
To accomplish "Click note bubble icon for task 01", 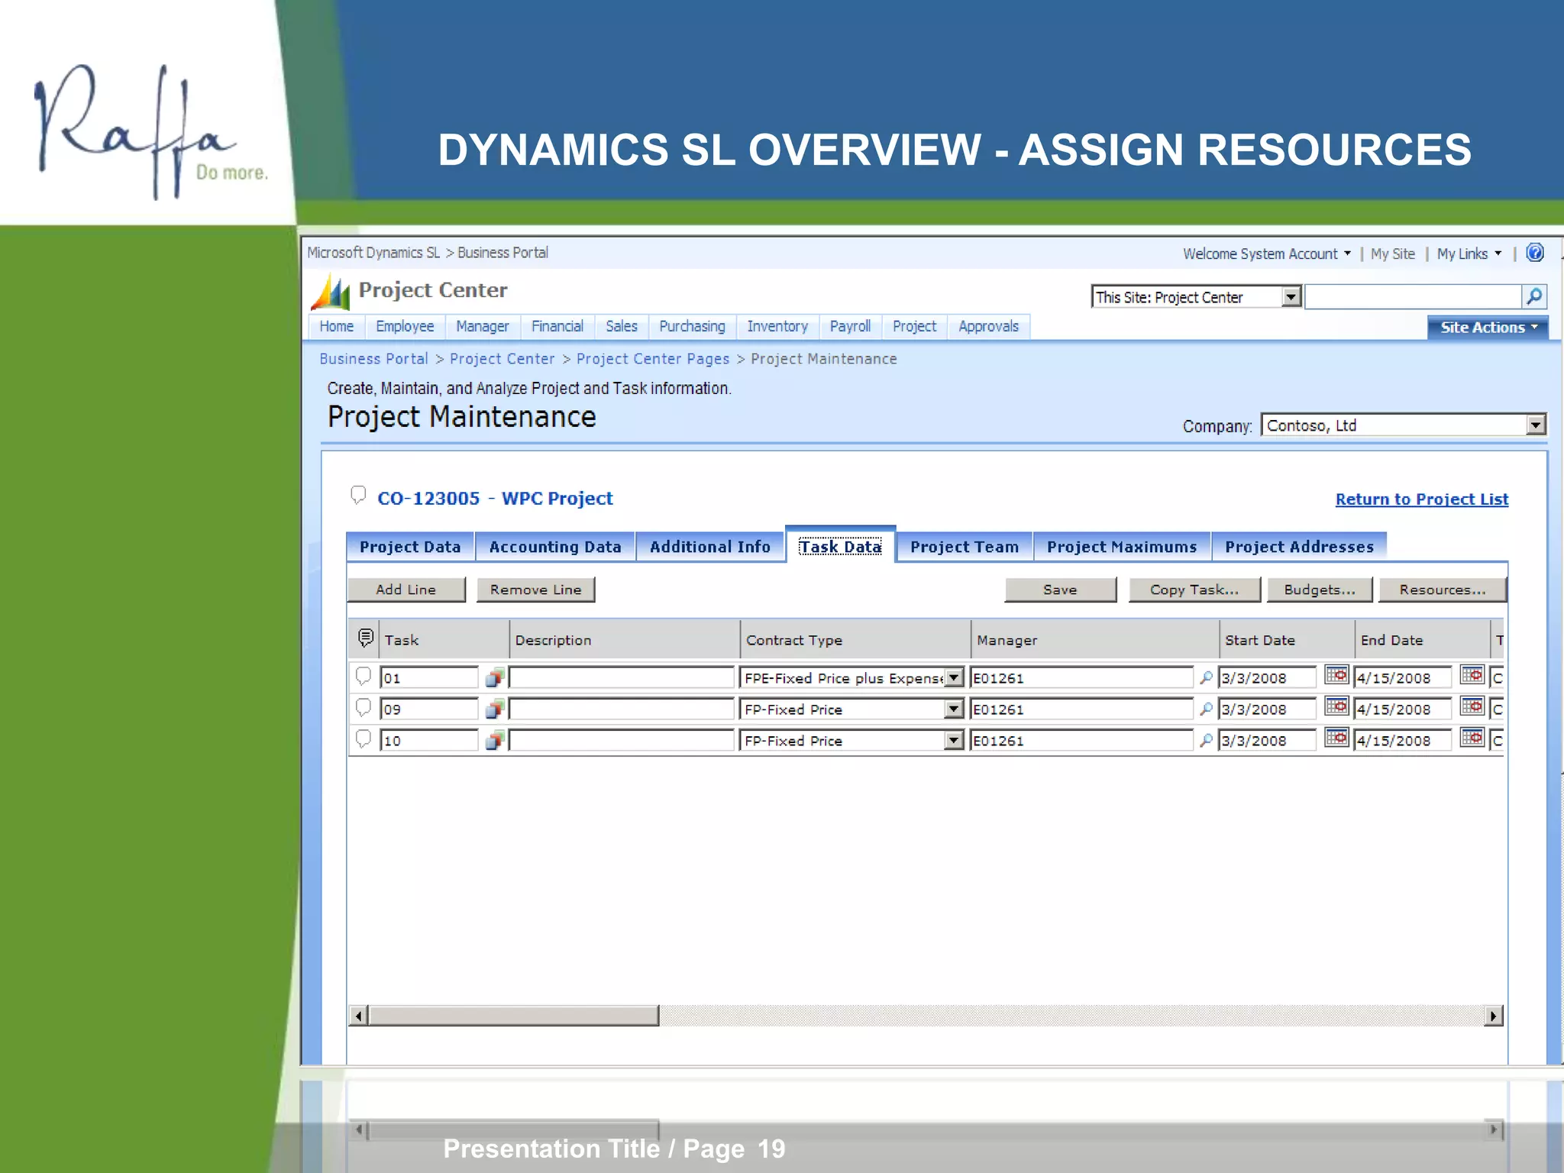I will point(364,677).
